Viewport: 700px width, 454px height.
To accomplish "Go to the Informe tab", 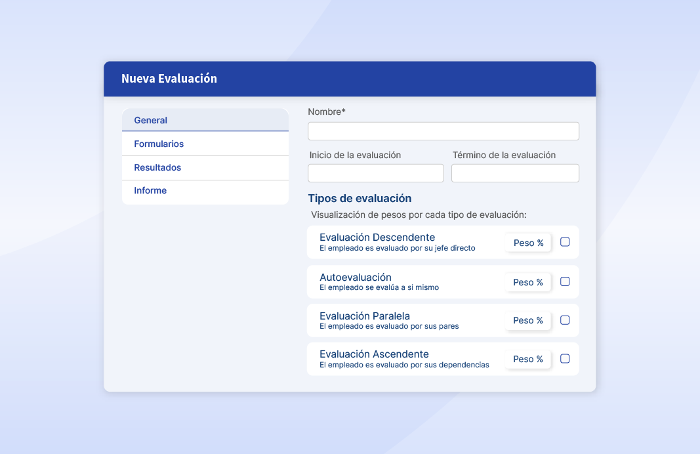I will click(150, 190).
